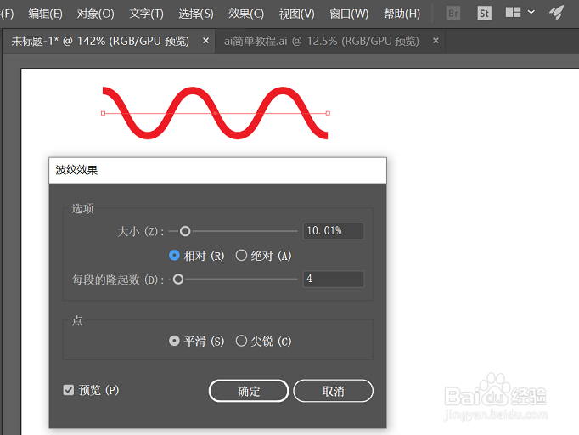Open the 帮助(H) menu
The height and width of the screenshot is (435, 579).
pos(402,14)
